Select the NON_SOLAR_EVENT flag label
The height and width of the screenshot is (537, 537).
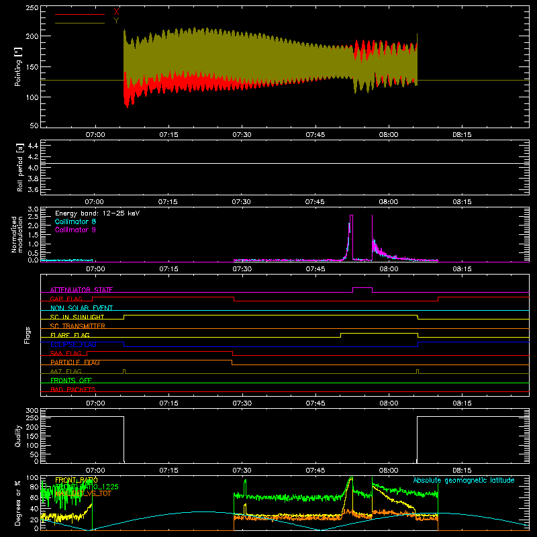(81, 308)
